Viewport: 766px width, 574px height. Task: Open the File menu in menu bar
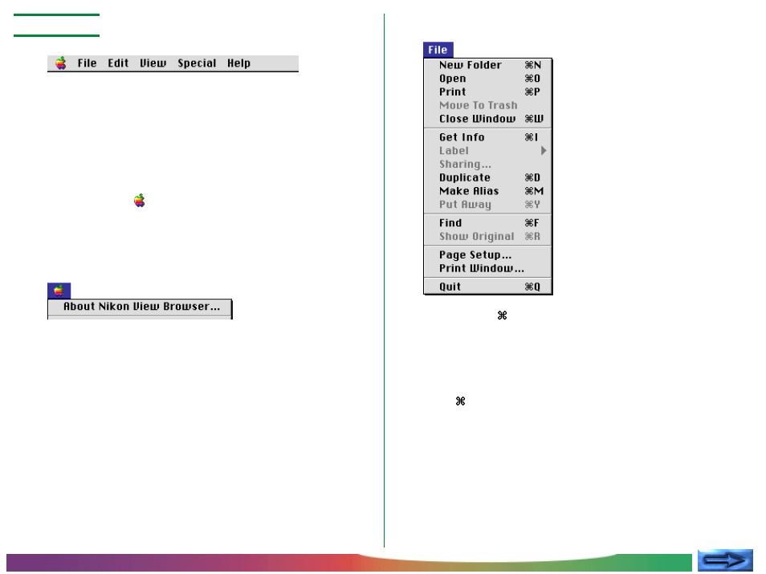87,63
